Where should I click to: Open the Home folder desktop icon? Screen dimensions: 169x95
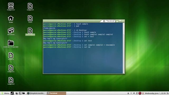click(11, 19)
